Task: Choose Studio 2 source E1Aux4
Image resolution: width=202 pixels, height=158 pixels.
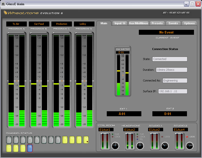Action: coord(180,129)
